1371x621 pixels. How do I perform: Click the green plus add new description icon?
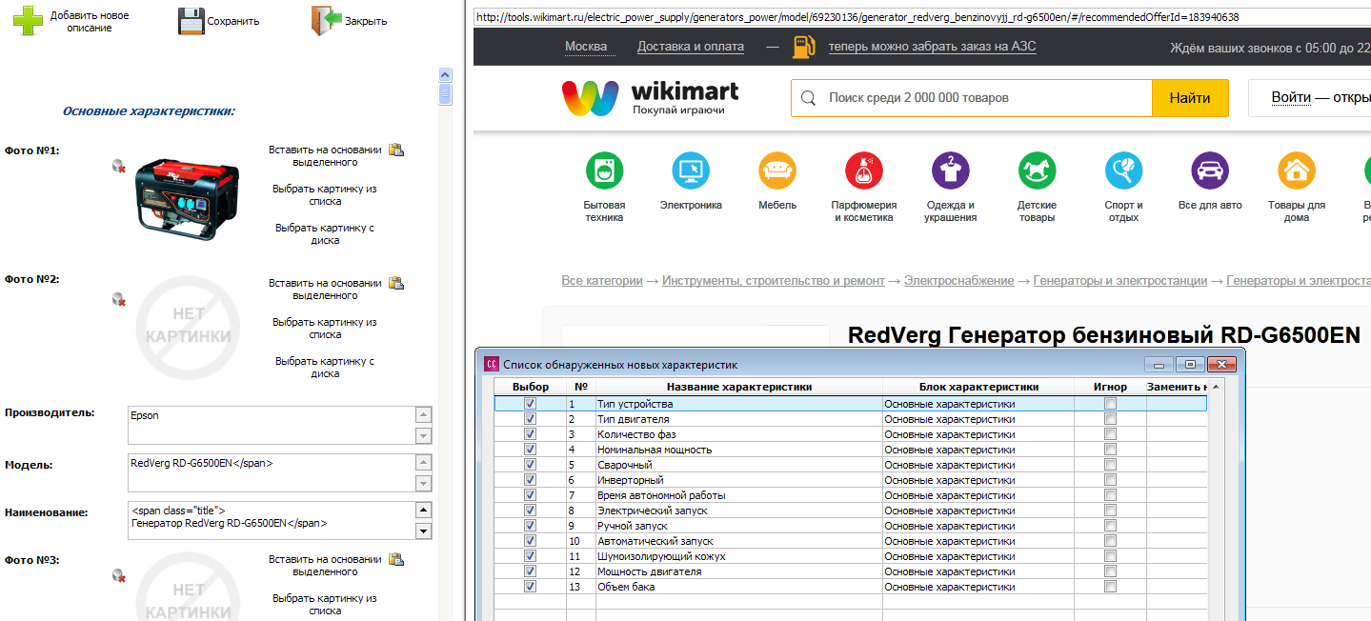point(28,21)
